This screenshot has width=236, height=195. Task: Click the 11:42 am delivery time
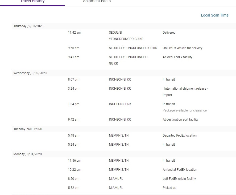(x=74, y=33)
